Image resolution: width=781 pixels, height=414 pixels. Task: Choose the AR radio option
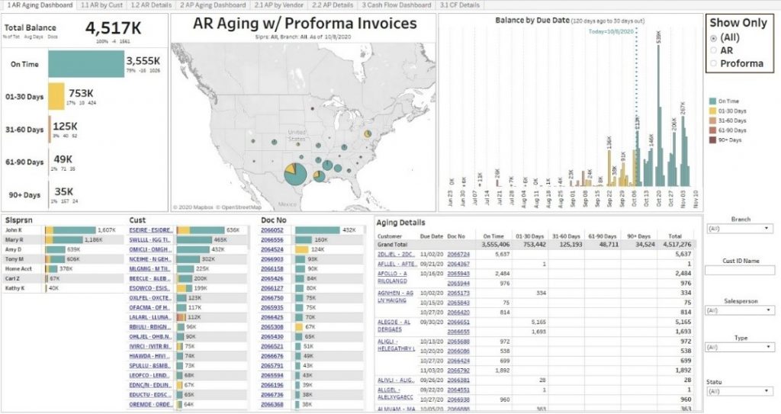tap(715, 50)
